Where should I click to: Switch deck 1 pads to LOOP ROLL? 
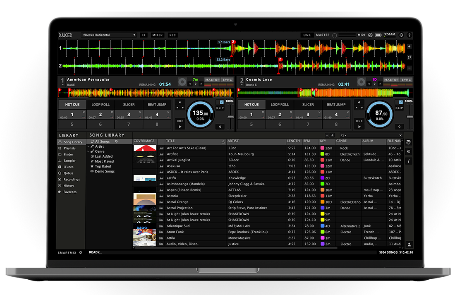pyautogui.click(x=101, y=105)
